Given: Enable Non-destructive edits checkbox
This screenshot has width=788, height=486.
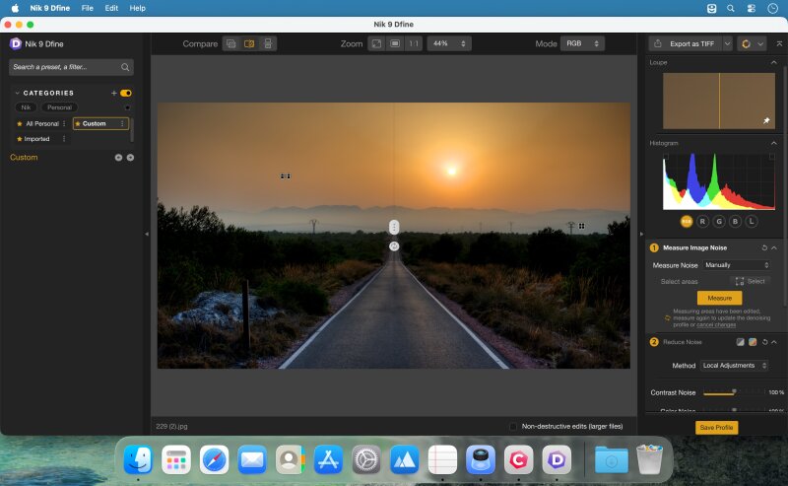Looking at the screenshot, I should click(x=513, y=427).
